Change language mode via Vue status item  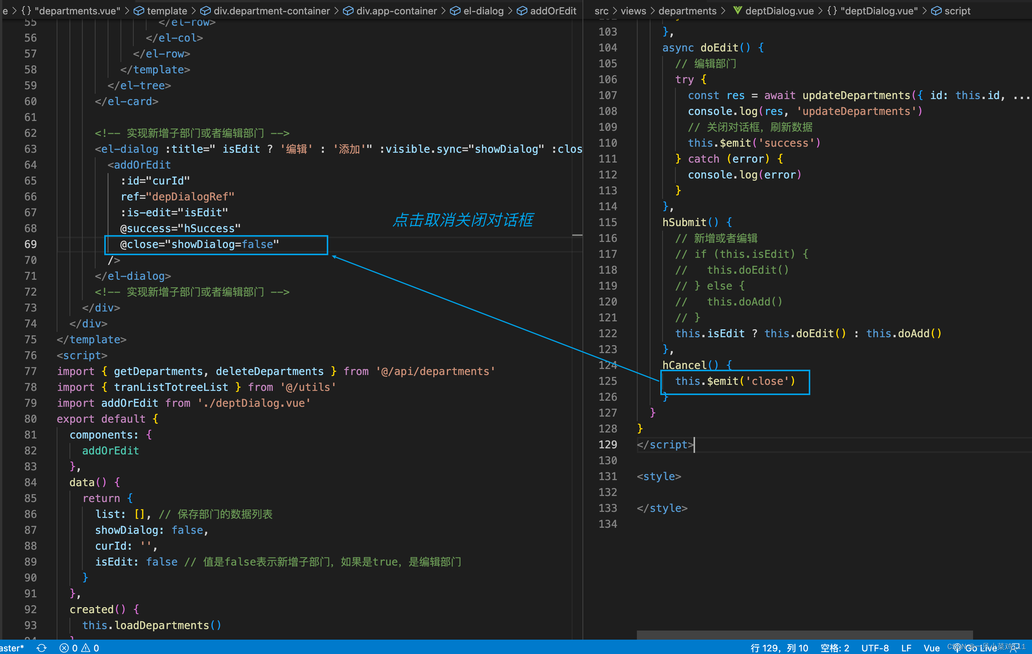[931, 648]
